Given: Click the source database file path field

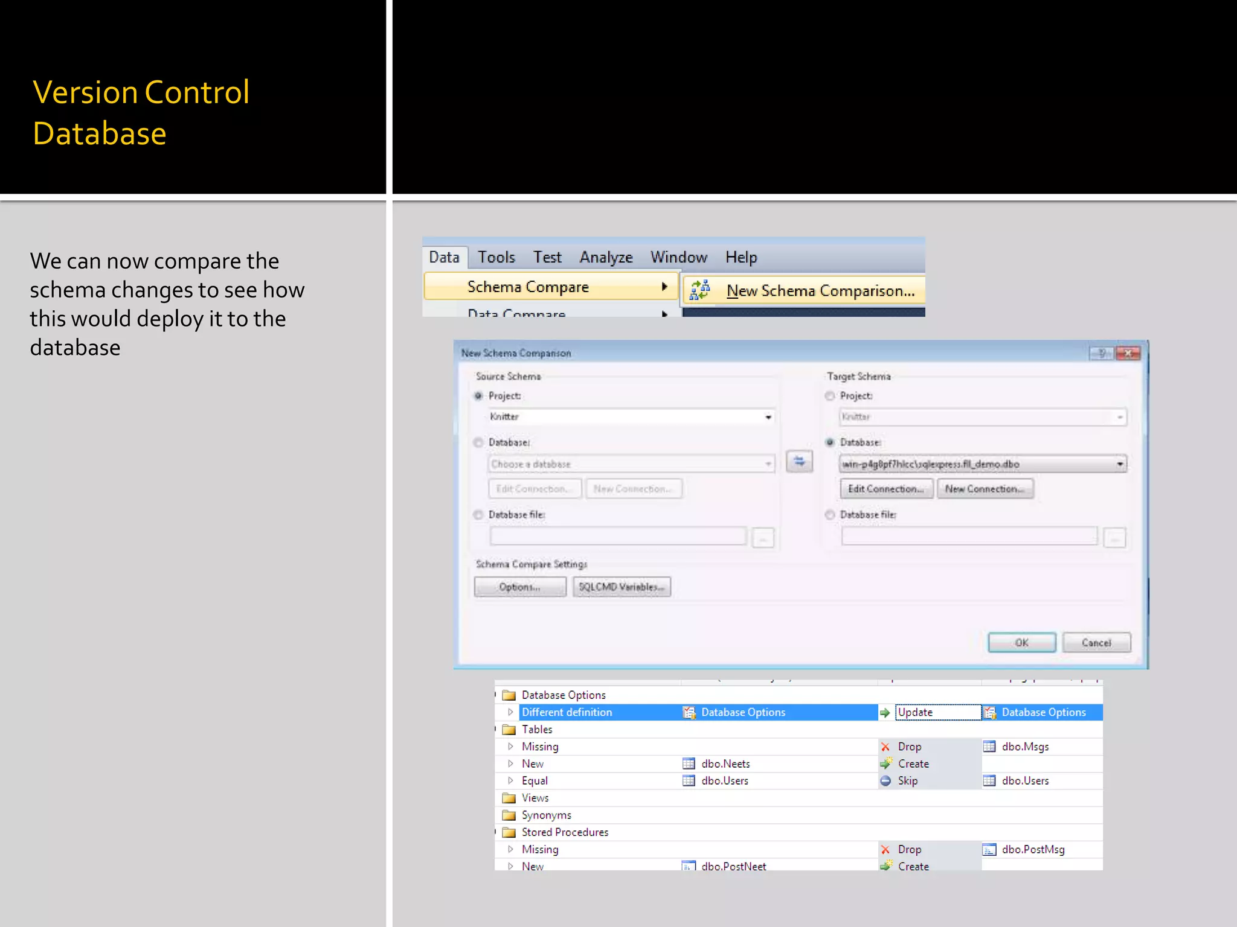Looking at the screenshot, I should 618,536.
